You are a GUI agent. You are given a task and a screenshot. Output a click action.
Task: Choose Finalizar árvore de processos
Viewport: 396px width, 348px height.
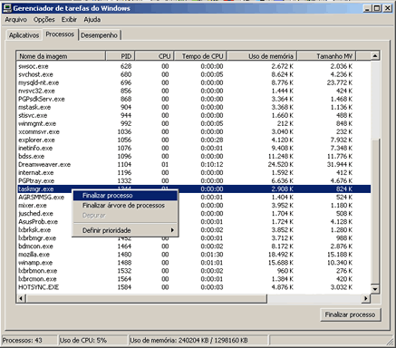tap(125, 206)
